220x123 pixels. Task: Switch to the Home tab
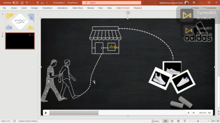[14, 8]
